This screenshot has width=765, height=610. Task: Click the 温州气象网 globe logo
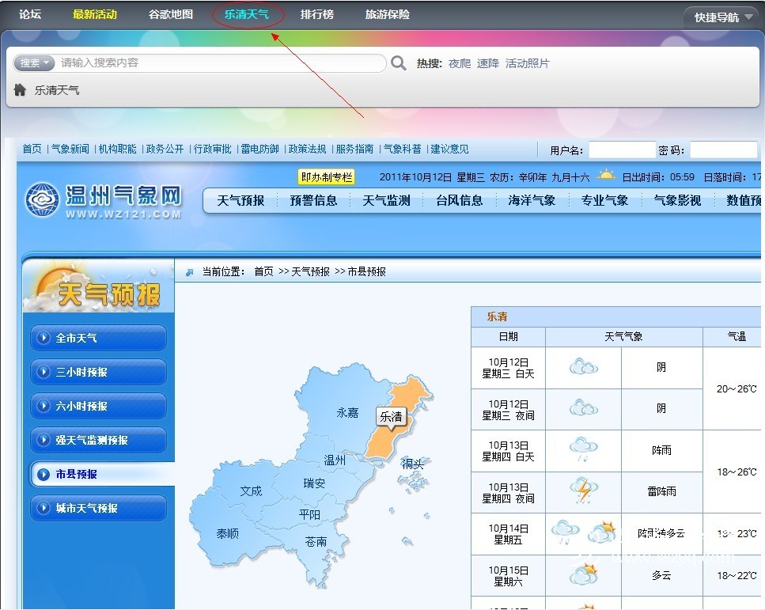click(x=42, y=200)
